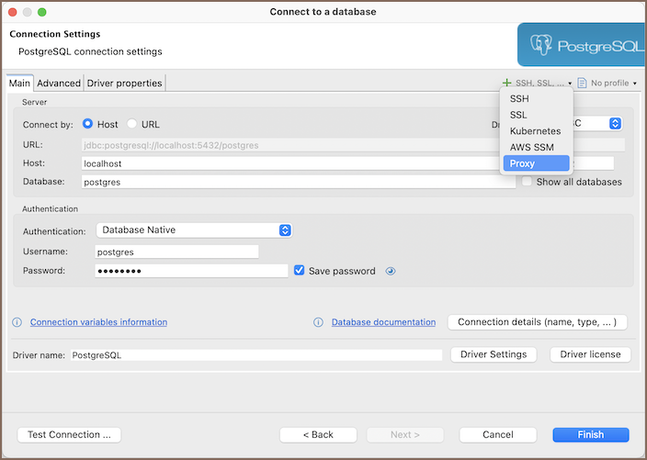The height and width of the screenshot is (460, 647).
Task: Enable Show all databases checkbox
Action: (x=527, y=182)
